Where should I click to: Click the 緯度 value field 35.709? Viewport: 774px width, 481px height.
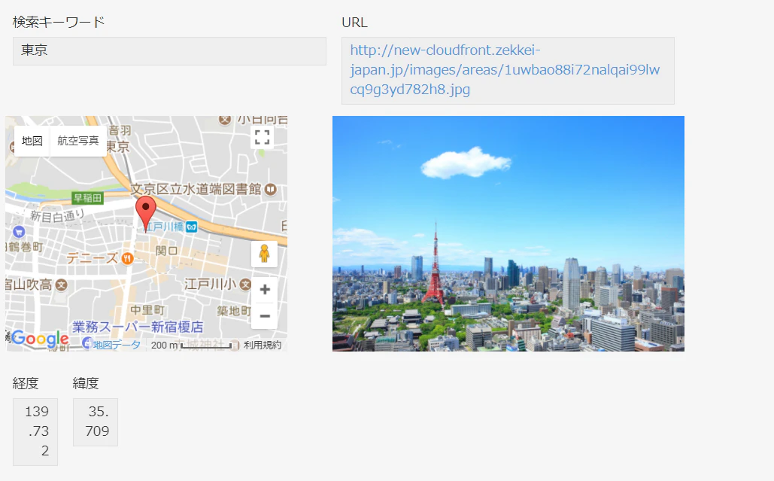coord(96,422)
